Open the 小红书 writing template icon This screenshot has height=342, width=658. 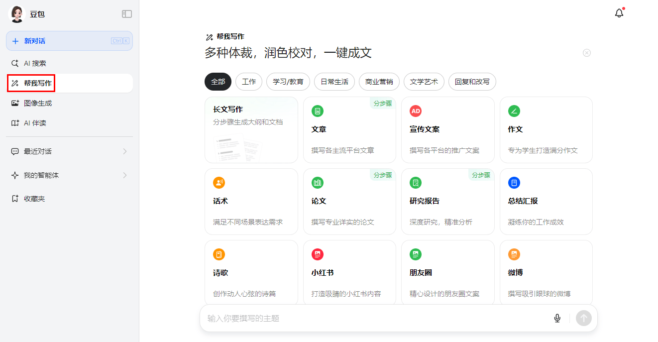317,254
